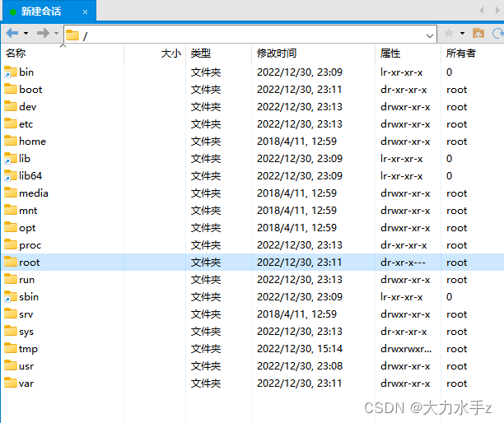This screenshot has width=504, height=423.
Task: Click 'lr-xr-xr-x' attribute in sbin row
Action: 401,297
